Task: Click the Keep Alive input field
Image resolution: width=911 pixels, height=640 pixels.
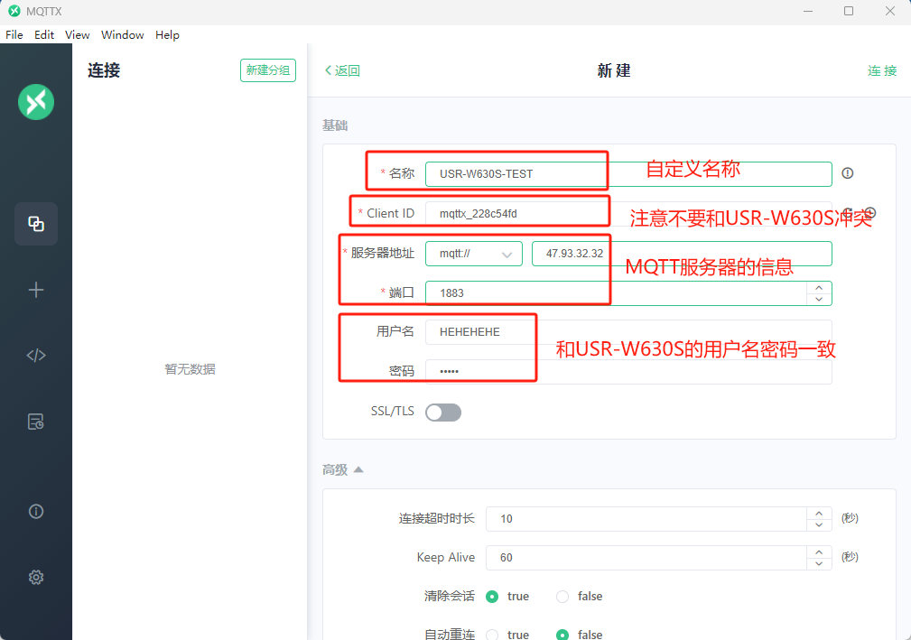Action: [x=646, y=558]
